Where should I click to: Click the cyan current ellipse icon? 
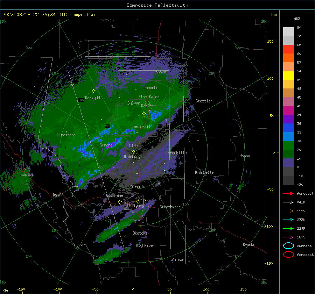tap(288, 246)
